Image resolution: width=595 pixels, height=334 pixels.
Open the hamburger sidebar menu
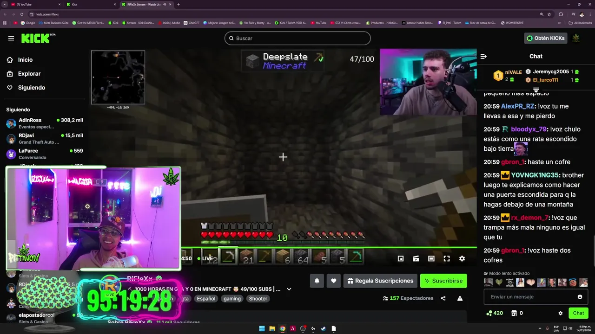click(x=11, y=38)
